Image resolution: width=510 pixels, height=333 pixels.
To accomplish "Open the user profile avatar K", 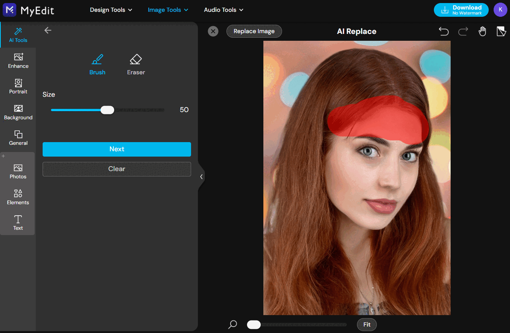I will [x=500, y=10].
